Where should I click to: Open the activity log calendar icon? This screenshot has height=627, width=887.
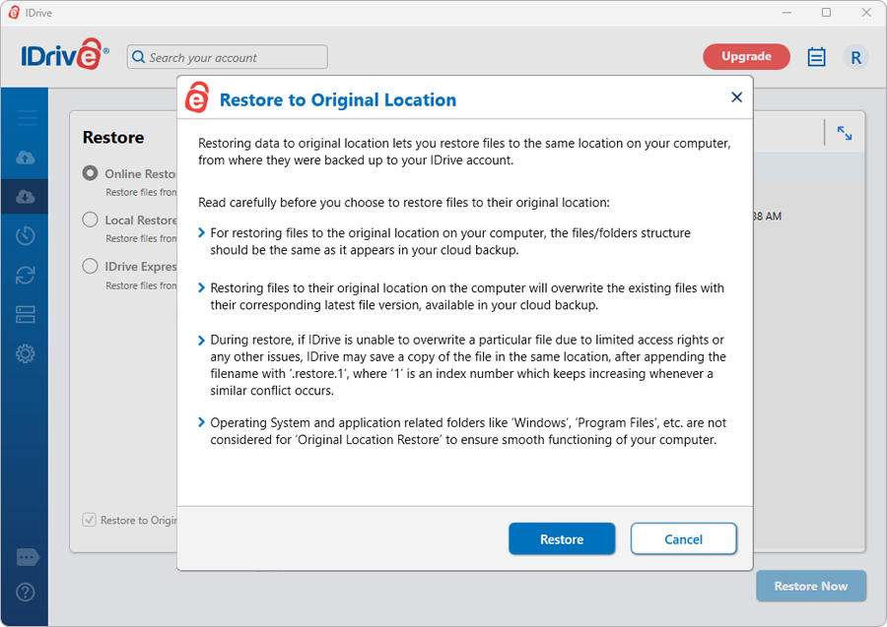click(x=816, y=57)
